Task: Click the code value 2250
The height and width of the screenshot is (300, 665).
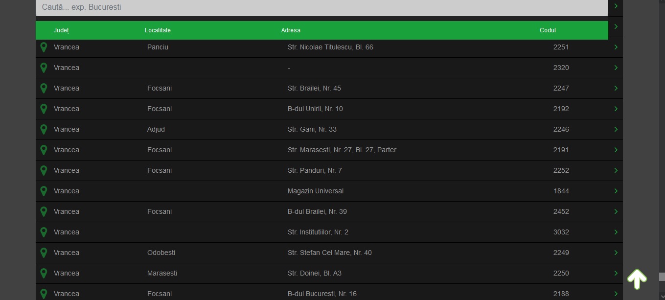Action: tap(561, 273)
